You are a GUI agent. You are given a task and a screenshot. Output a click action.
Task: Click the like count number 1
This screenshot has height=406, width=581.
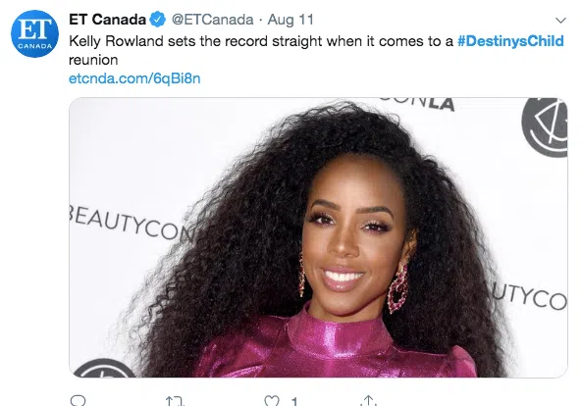294,401
